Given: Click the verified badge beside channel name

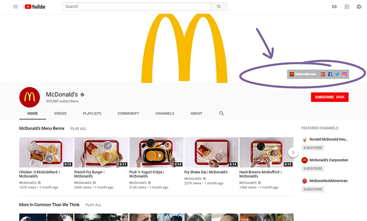Looking at the screenshot, I should pos(82,95).
